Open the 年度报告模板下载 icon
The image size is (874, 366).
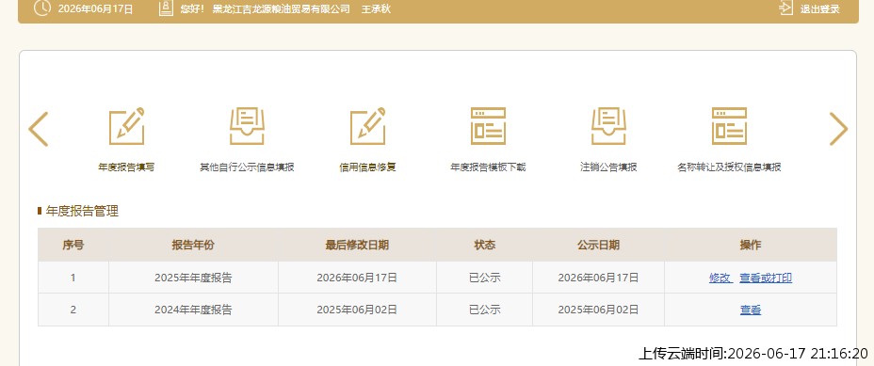click(x=488, y=126)
